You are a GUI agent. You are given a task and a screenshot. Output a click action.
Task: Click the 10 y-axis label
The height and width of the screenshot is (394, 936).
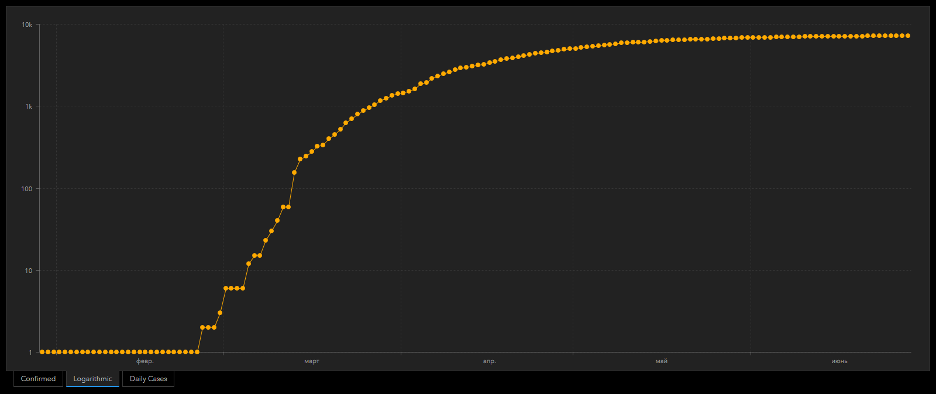tap(28, 271)
